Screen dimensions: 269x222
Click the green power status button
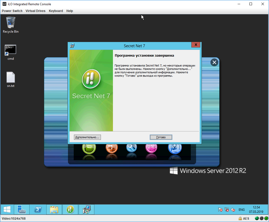click(266, 218)
